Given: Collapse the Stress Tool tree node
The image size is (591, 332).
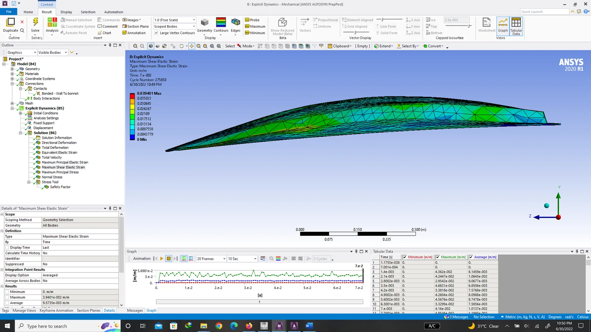Looking at the screenshot, I should click(29, 182).
